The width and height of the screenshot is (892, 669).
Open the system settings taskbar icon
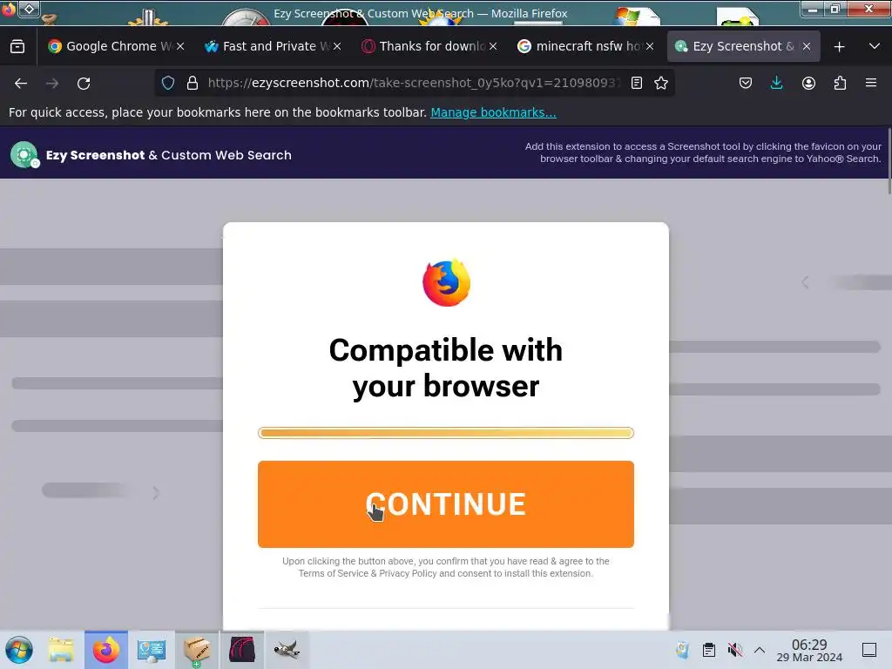(152, 650)
